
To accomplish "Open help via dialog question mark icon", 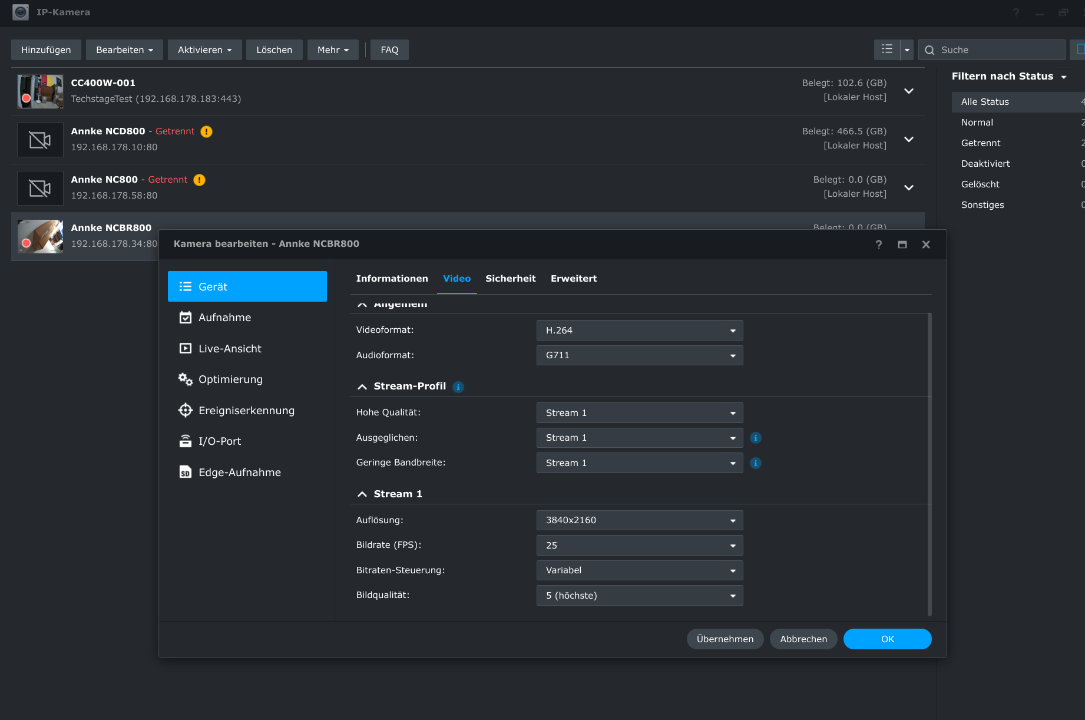I will (878, 245).
